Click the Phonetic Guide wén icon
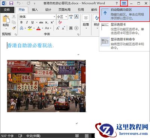This screenshot has height=138, width=150. (x=71, y=16)
